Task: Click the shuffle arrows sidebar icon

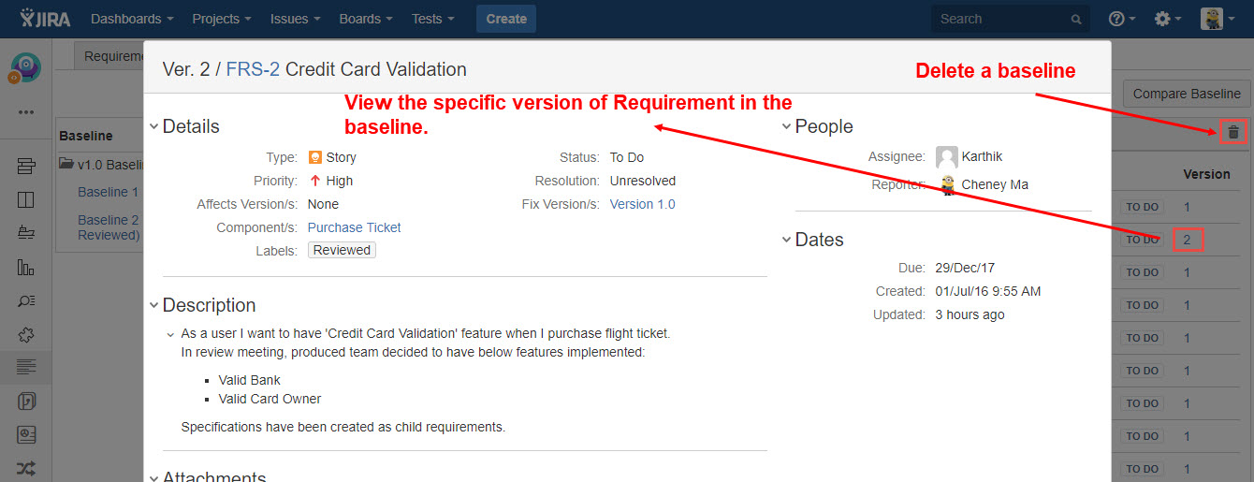Action: point(26,469)
